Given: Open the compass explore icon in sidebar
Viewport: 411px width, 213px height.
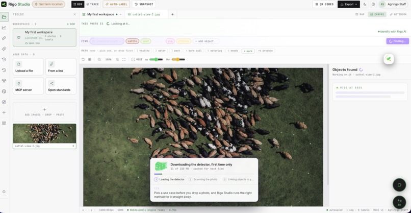Looking at the screenshot, I should pos(4,102).
